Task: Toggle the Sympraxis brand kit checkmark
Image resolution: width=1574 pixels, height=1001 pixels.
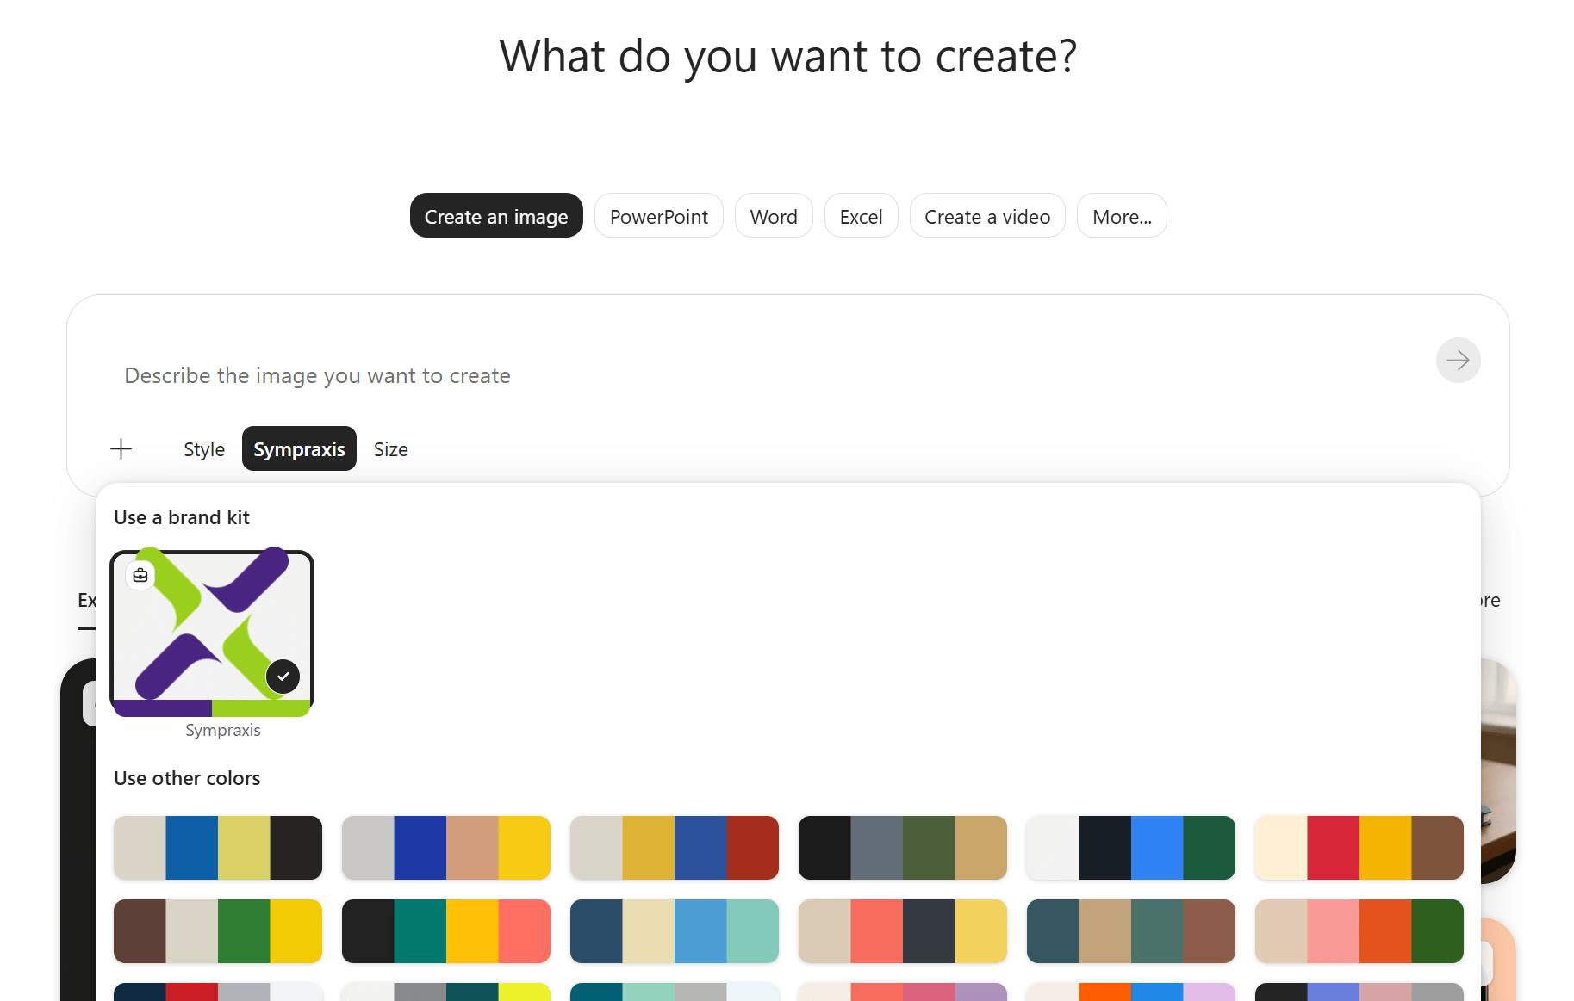Action: pyautogui.click(x=283, y=677)
